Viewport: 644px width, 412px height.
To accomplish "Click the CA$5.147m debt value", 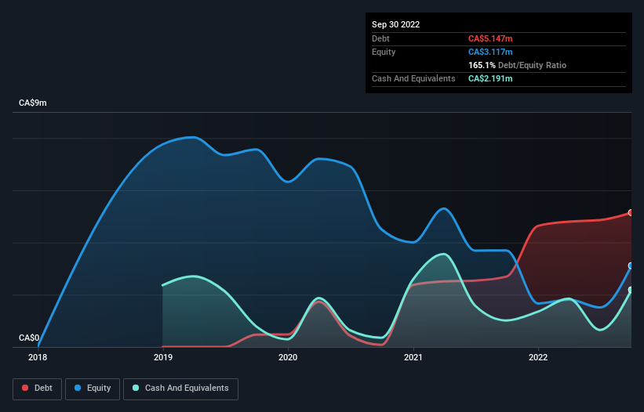I will pyautogui.click(x=490, y=38).
